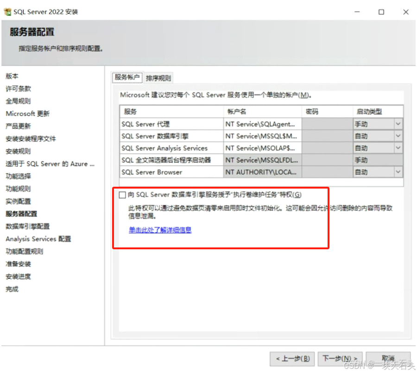Switch to the 排序规则 tab

[x=158, y=78]
